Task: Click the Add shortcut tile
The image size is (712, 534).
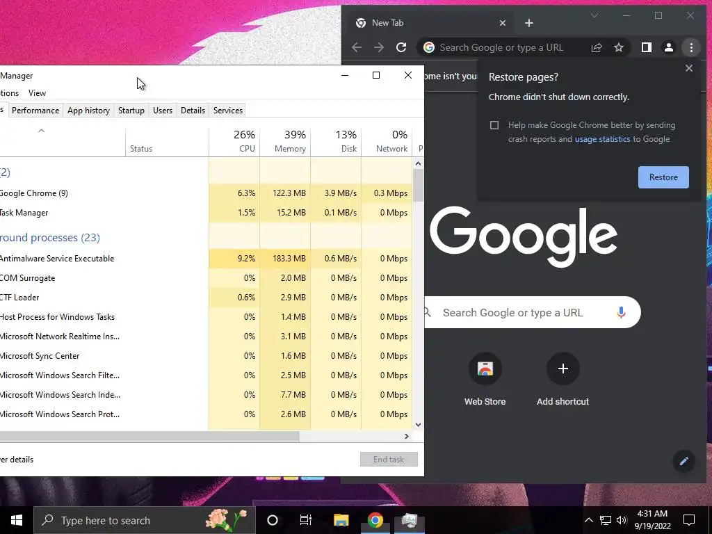Action: 563,380
